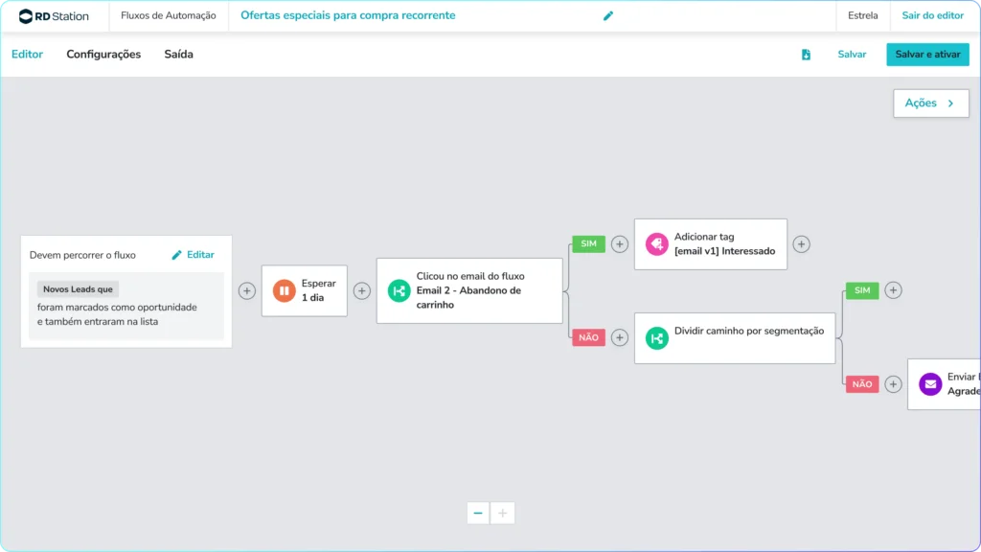Click Salvar e ativar button
The width and height of the screenshot is (981, 552).
click(x=927, y=55)
